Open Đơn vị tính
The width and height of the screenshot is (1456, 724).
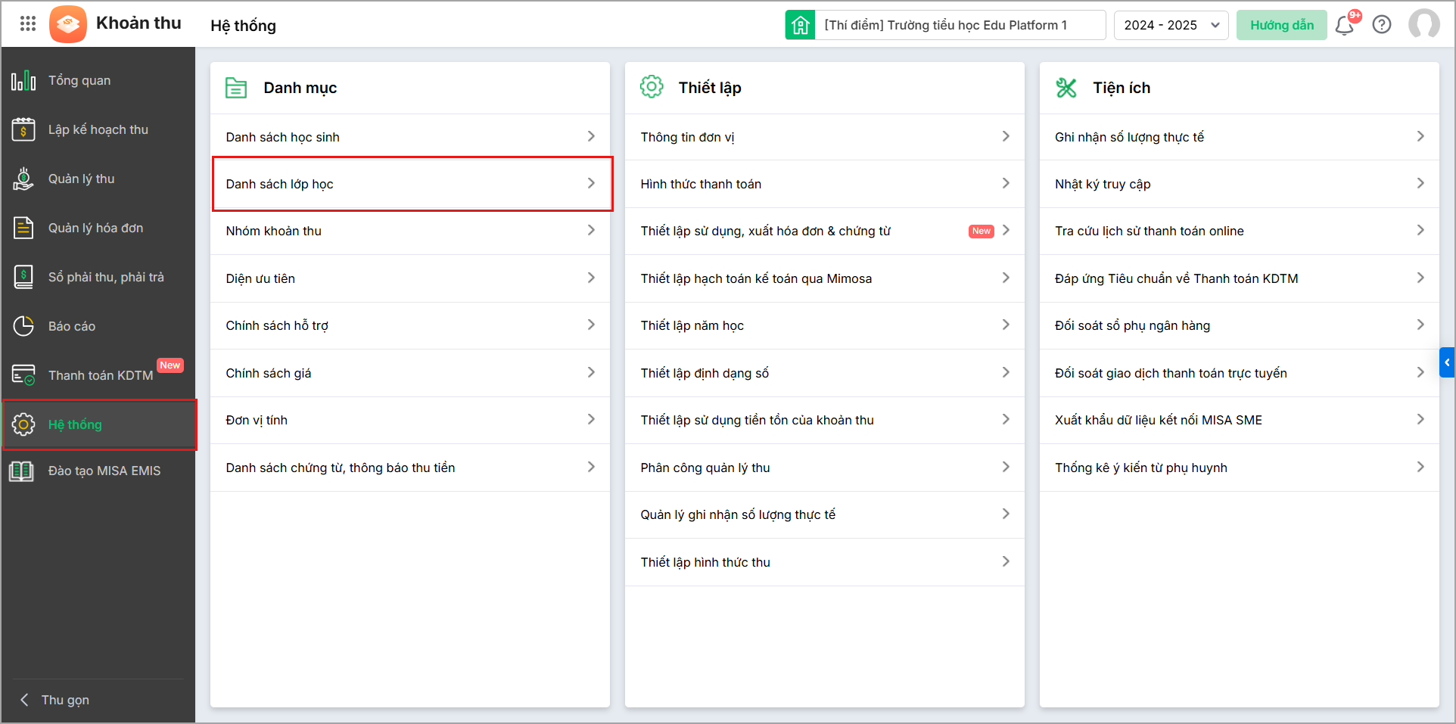pos(410,420)
